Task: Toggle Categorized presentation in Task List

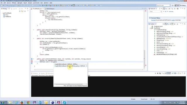Action: click(164, 9)
